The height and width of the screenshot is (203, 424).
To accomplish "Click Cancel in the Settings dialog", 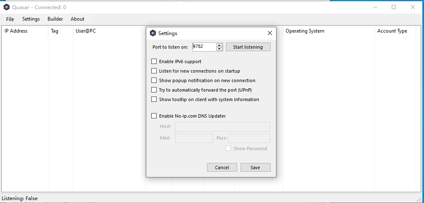I will click(x=222, y=167).
